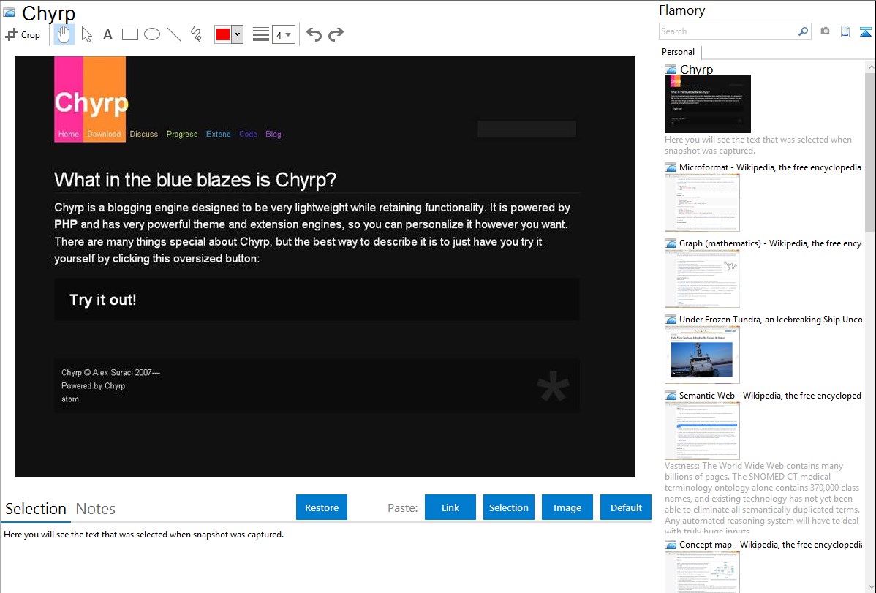Image resolution: width=876 pixels, height=593 pixels.
Task: Select the rectangle shape tool
Action: [129, 34]
